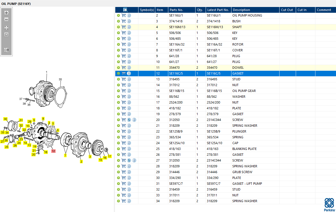Select callout 8 in the diagram
Screen dimensions: 336x212
coord(43,119)
